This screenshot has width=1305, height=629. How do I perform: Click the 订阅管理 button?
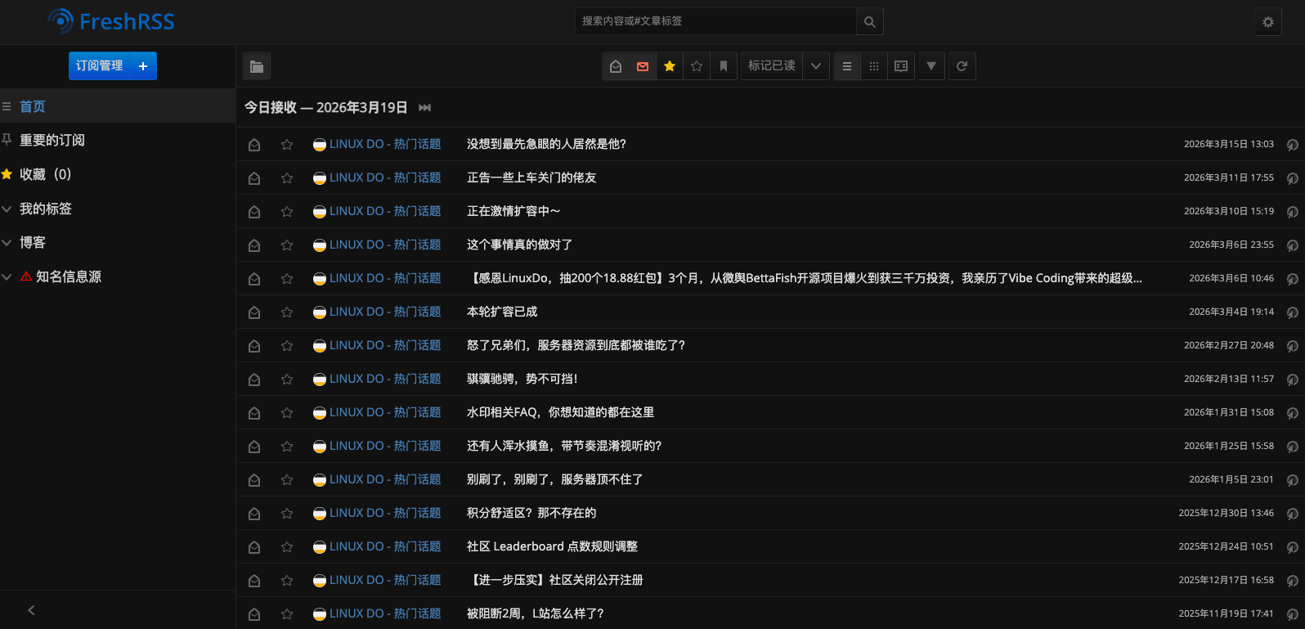[x=99, y=66]
